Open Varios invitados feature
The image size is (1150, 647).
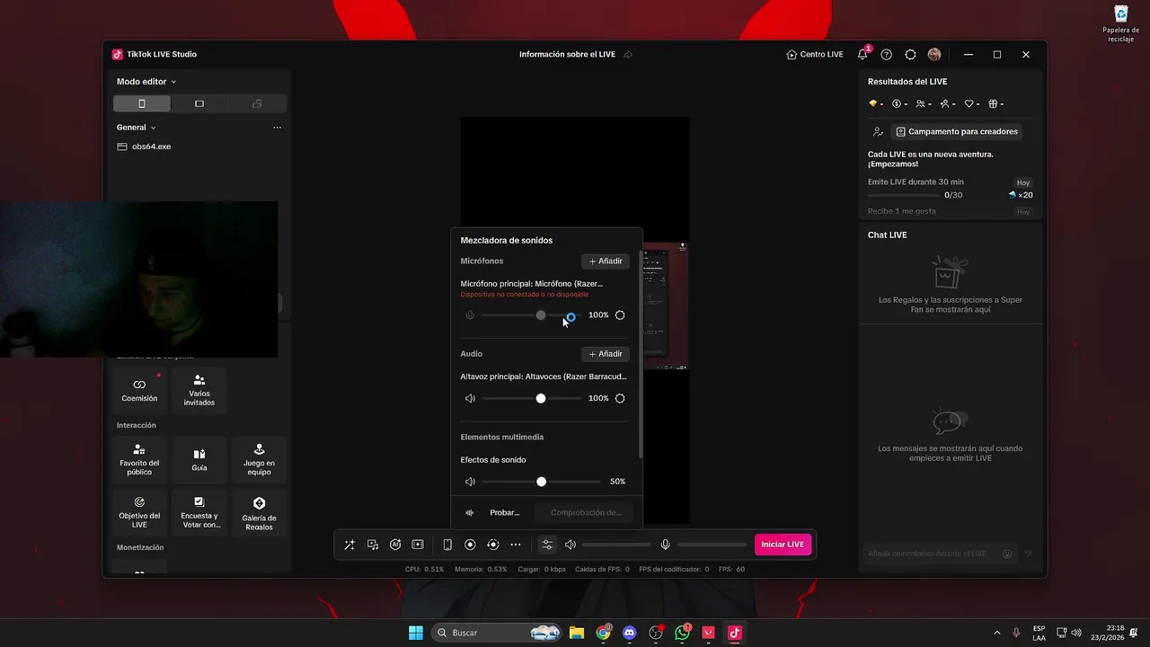point(199,390)
